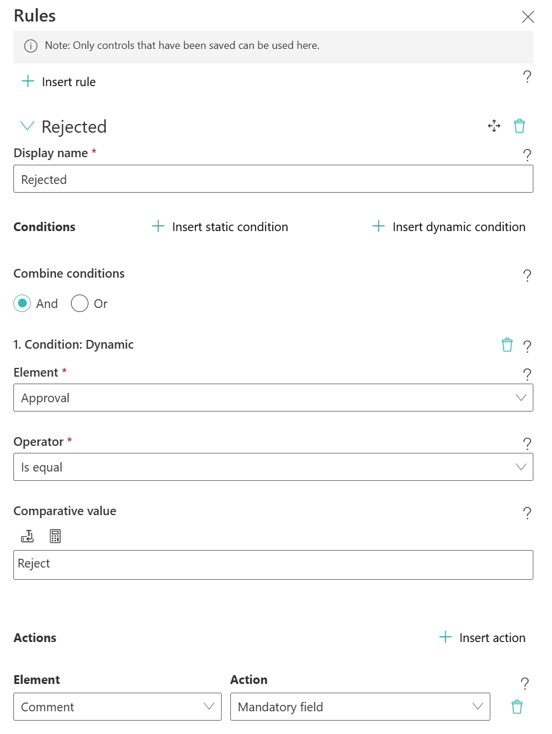Delete the Rejected rule with trash icon
The height and width of the screenshot is (734, 552).
519,126
